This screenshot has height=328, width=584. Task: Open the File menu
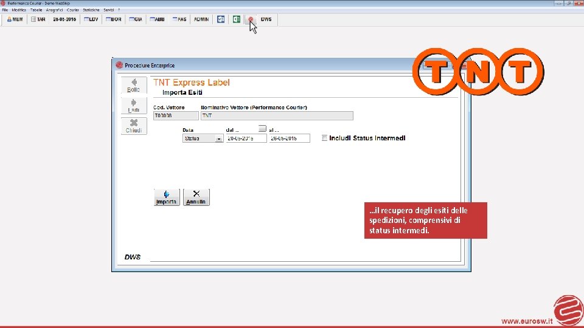(x=5, y=10)
